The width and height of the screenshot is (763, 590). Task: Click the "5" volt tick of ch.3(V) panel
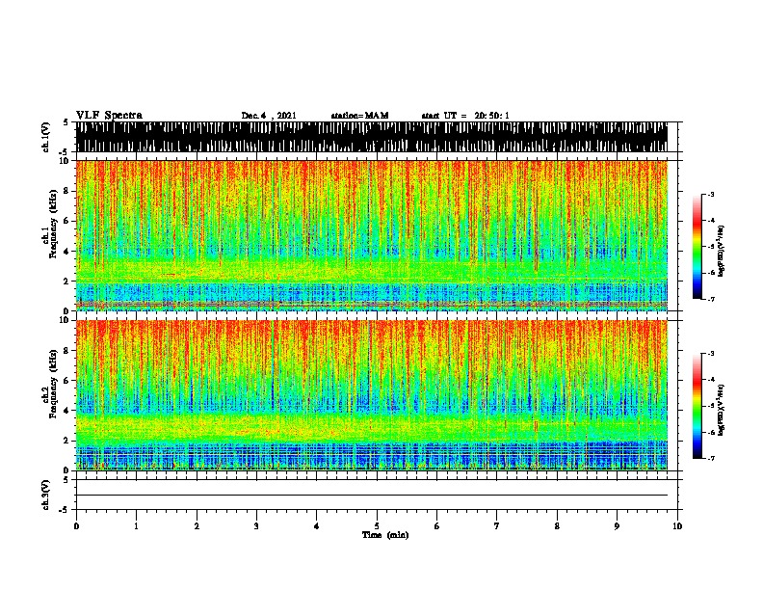(66, 480)
